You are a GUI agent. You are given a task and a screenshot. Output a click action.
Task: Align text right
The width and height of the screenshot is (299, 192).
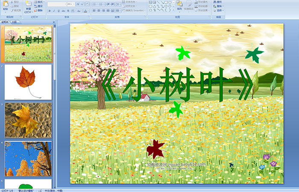pyautogui.click(x=103, y=11)
